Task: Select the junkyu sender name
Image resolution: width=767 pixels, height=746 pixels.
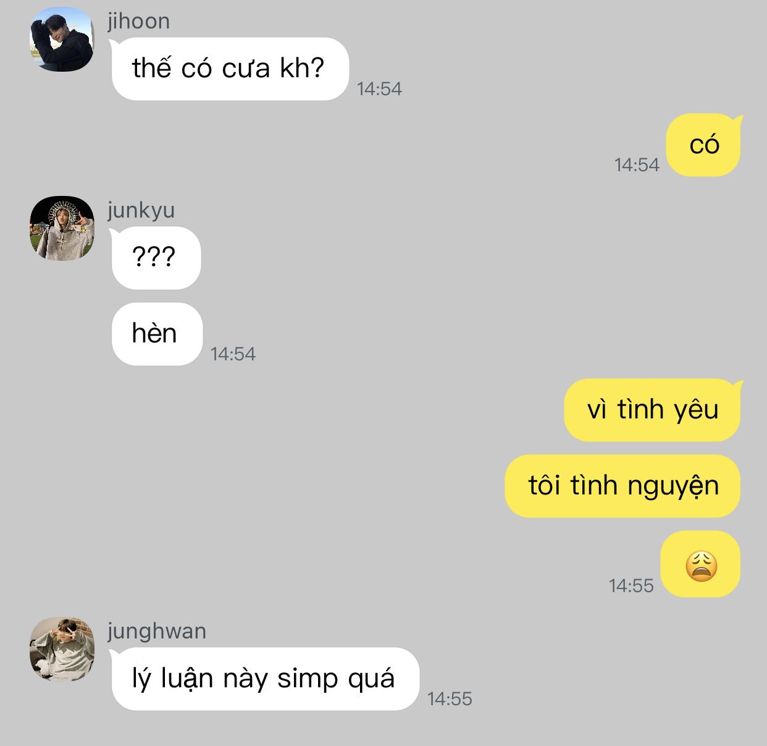Action: pyautogui.click(x=141, y=210)
